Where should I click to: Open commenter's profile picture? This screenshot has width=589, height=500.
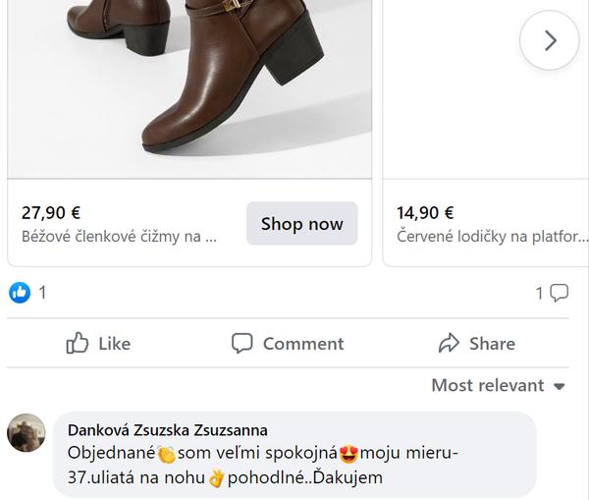[x=27, y=432]
